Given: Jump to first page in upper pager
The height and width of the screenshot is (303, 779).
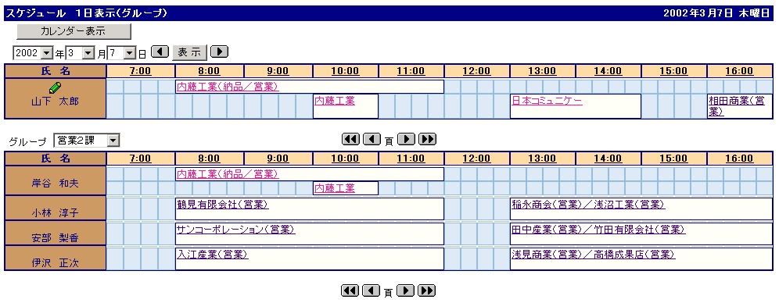Looking at the screenshot, I should 350,139.
